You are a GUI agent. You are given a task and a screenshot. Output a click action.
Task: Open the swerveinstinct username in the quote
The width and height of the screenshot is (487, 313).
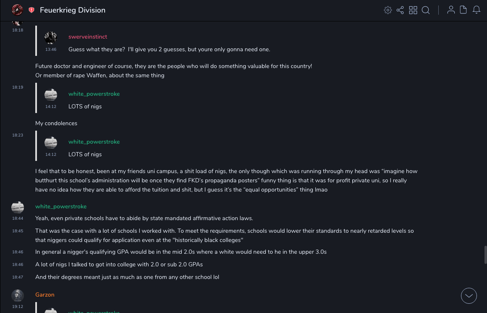(x=88, y=37)
